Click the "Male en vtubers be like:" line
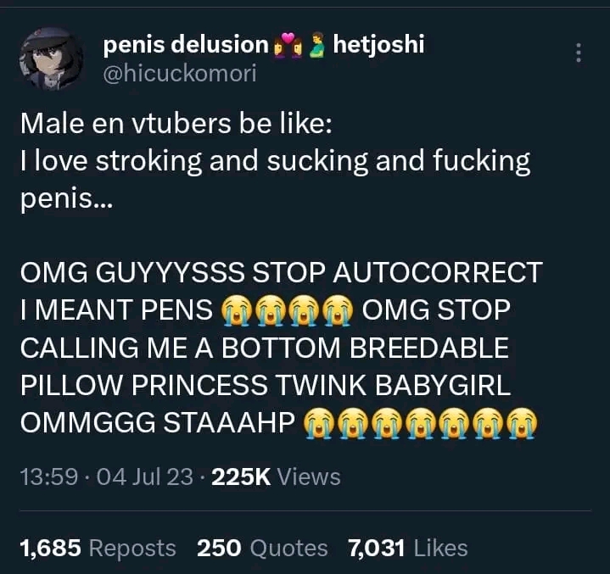This screenshot has height=574, width=610. [x=176, y=124]
